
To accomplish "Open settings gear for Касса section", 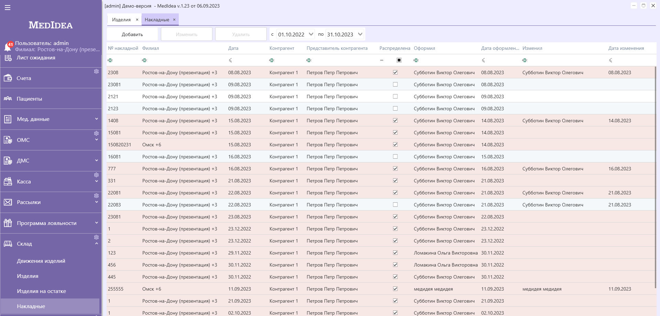I will (x=96, y=175).
